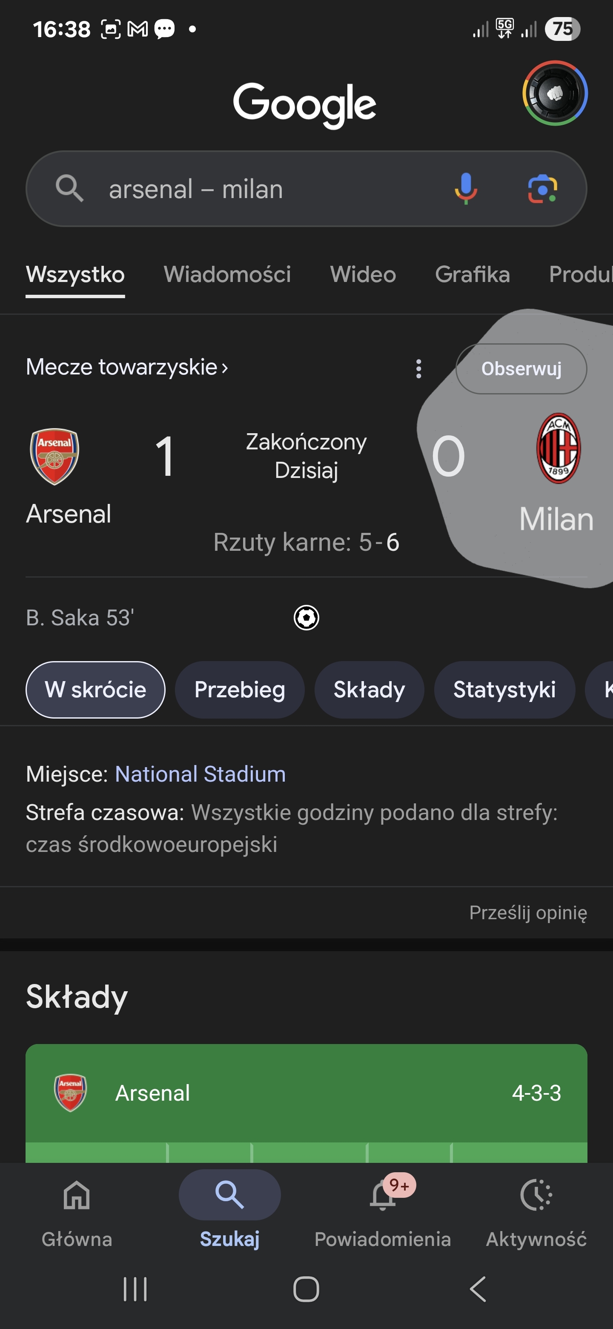Select the W skrócie summary chip
This screenshot has height=1329, width=613.
95,690
